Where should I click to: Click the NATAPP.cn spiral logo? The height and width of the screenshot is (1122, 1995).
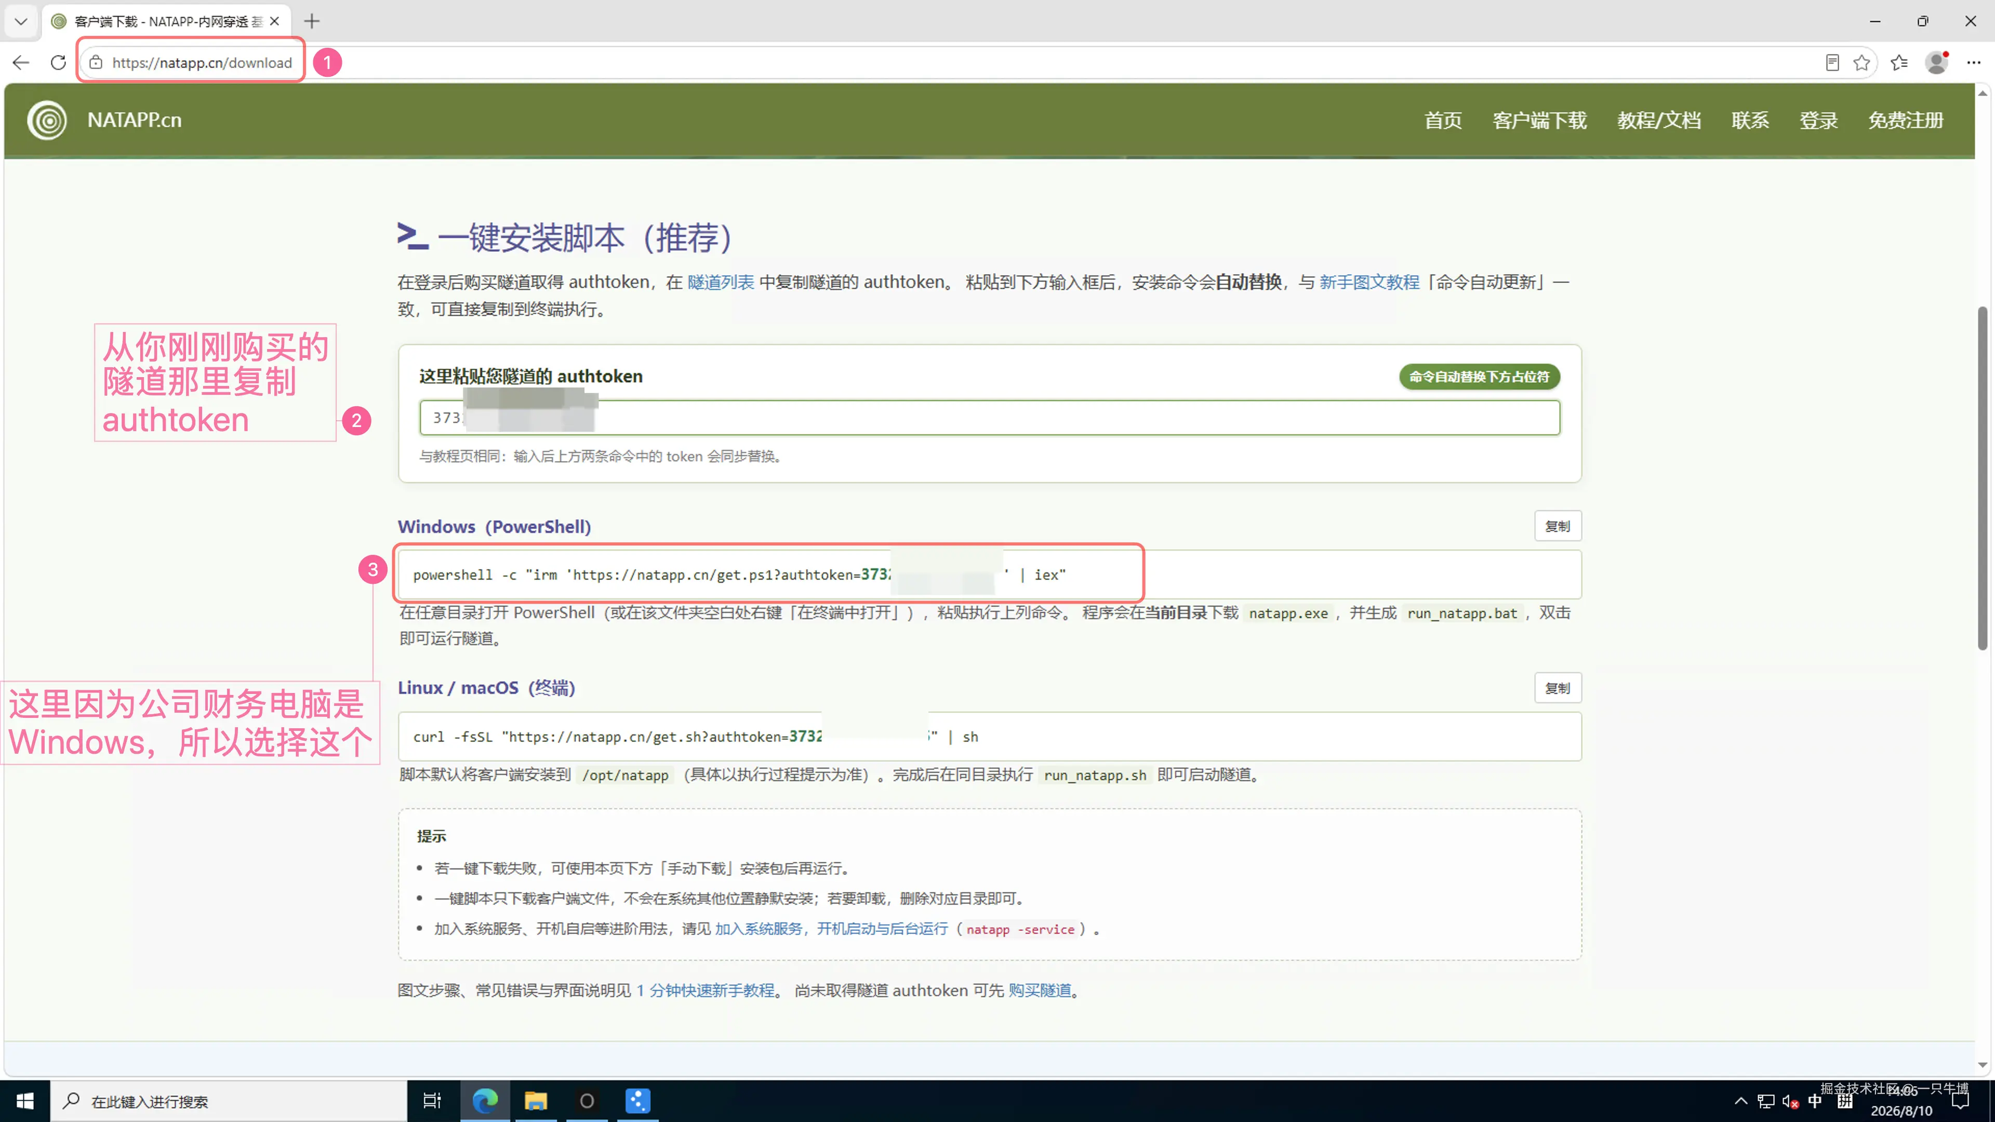click(x=47, y=120)
